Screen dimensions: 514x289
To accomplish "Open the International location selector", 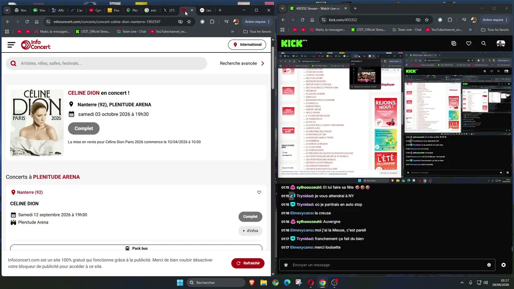I will tap(247, 45).
